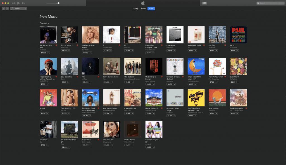Image resolution: width=286 pixels, height=165 pixels.
Task: Click the Fast Forward (next track) button
Action: pos(23,3)
